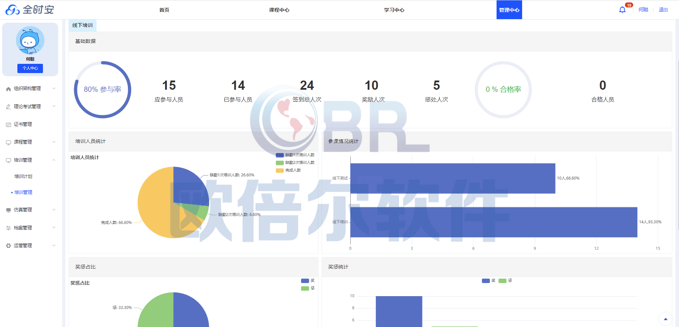Toggle 奖 legend in 奖惩占比 chart
679x327 pixels.
click(x=305, y=281)
